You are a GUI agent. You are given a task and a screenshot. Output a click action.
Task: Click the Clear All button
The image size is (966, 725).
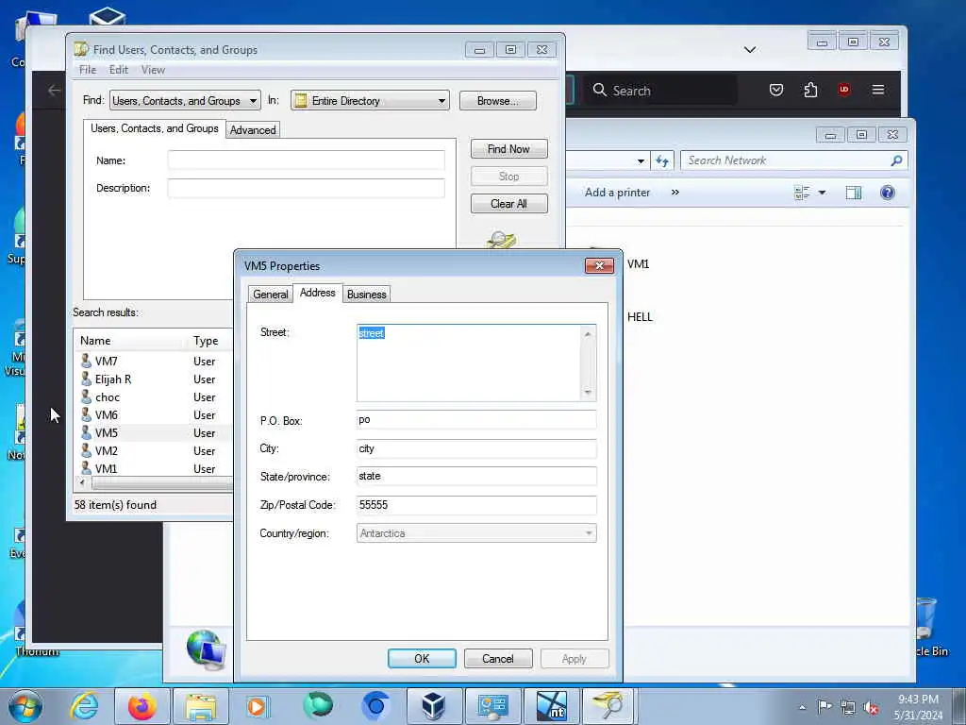[508, 204]
